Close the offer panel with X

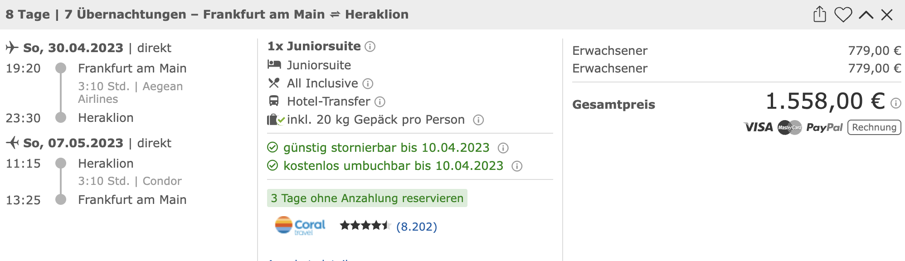tap(887, 15)
